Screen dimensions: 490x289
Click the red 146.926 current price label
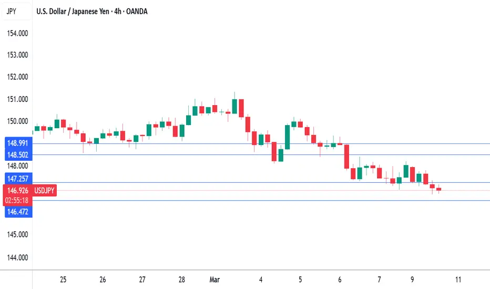coord(17,190)
